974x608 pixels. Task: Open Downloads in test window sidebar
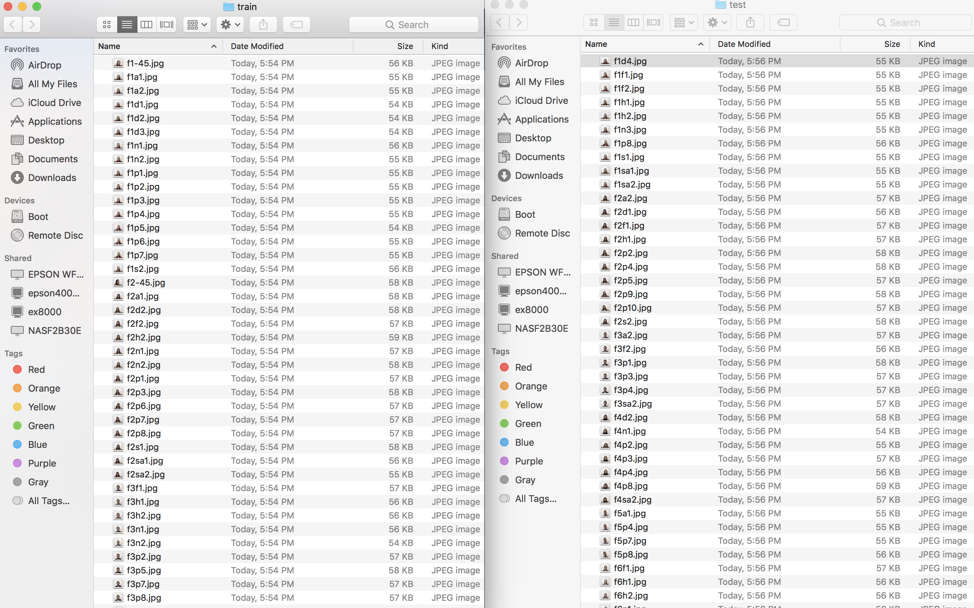coord(539,176)
